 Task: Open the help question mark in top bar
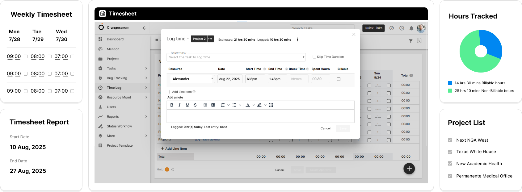click(x=392, y=28)
